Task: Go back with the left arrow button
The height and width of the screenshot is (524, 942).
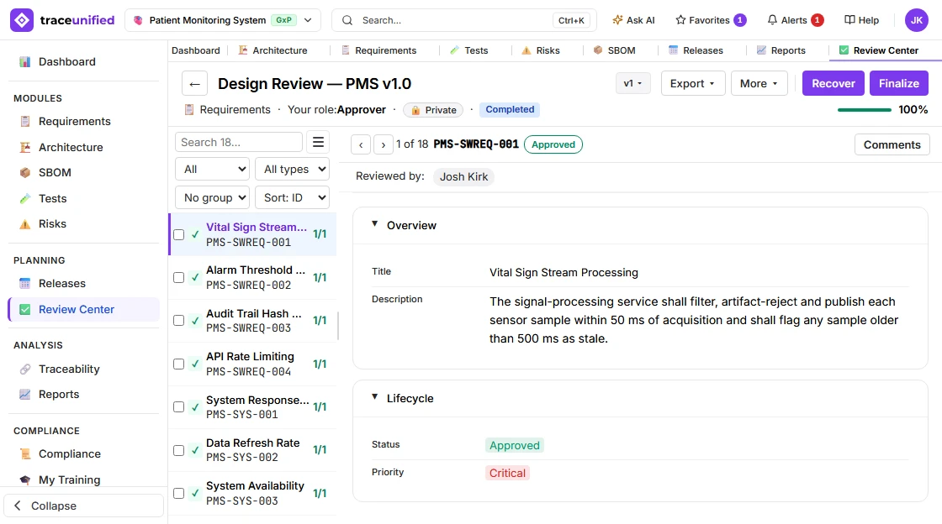Action: pos(194,84)
